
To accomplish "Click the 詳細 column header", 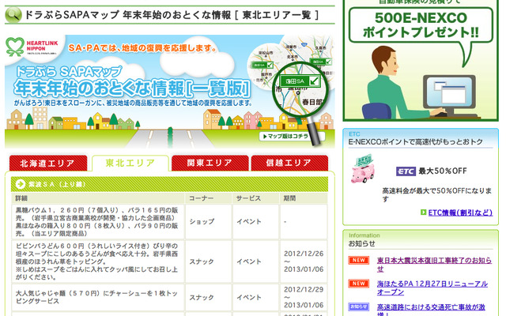I will pos(98,198).
